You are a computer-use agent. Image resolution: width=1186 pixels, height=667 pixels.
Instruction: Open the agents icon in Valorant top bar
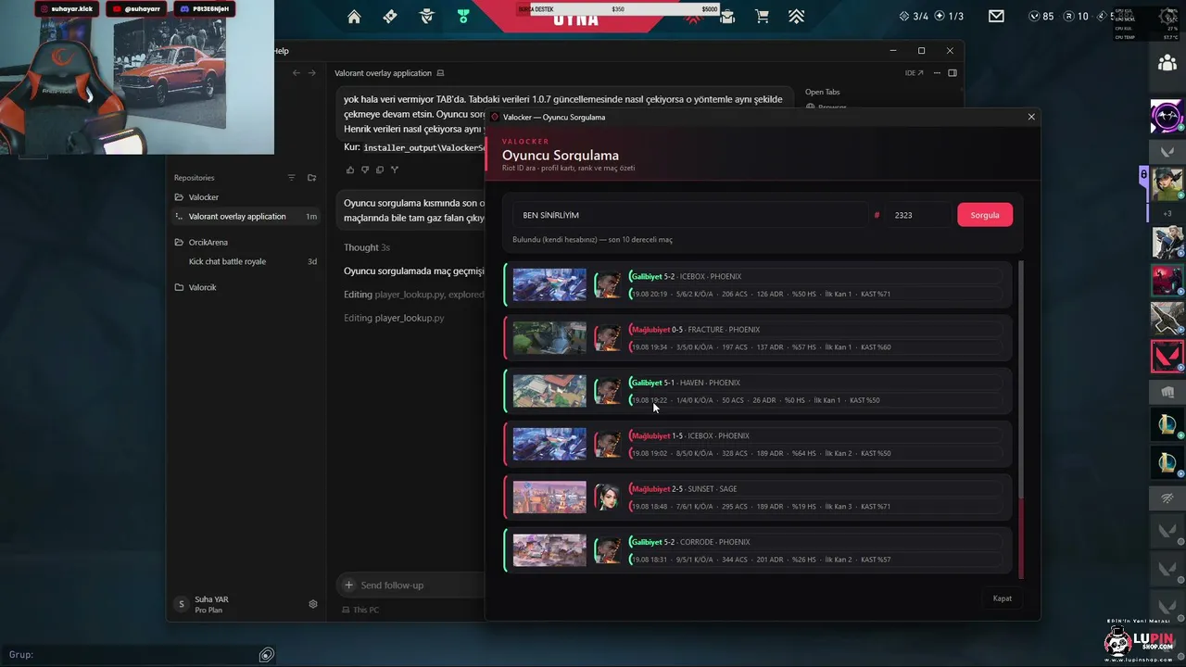(426, 17)
